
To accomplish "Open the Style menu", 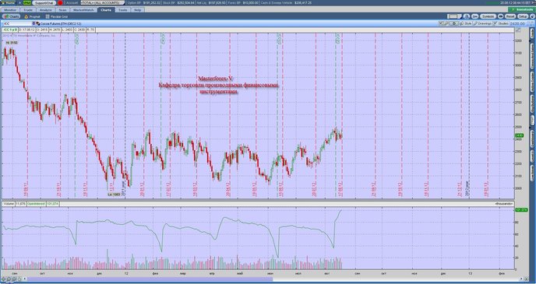I will (466, 23).
